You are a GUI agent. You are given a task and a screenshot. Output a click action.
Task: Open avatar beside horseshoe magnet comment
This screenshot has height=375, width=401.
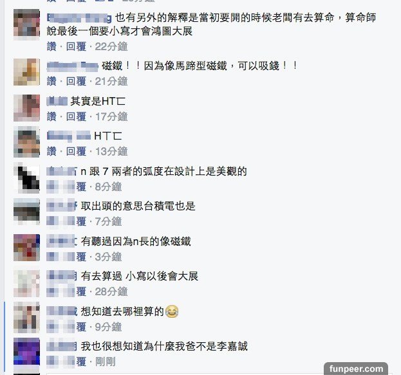pyautogui.click(x=26, y=72)
